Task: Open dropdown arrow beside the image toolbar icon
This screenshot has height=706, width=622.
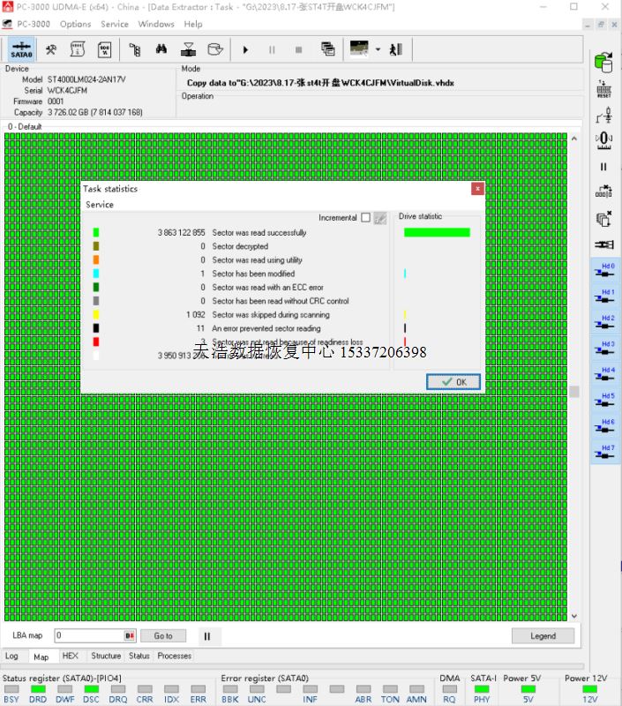Action: (x=378, y=49)
